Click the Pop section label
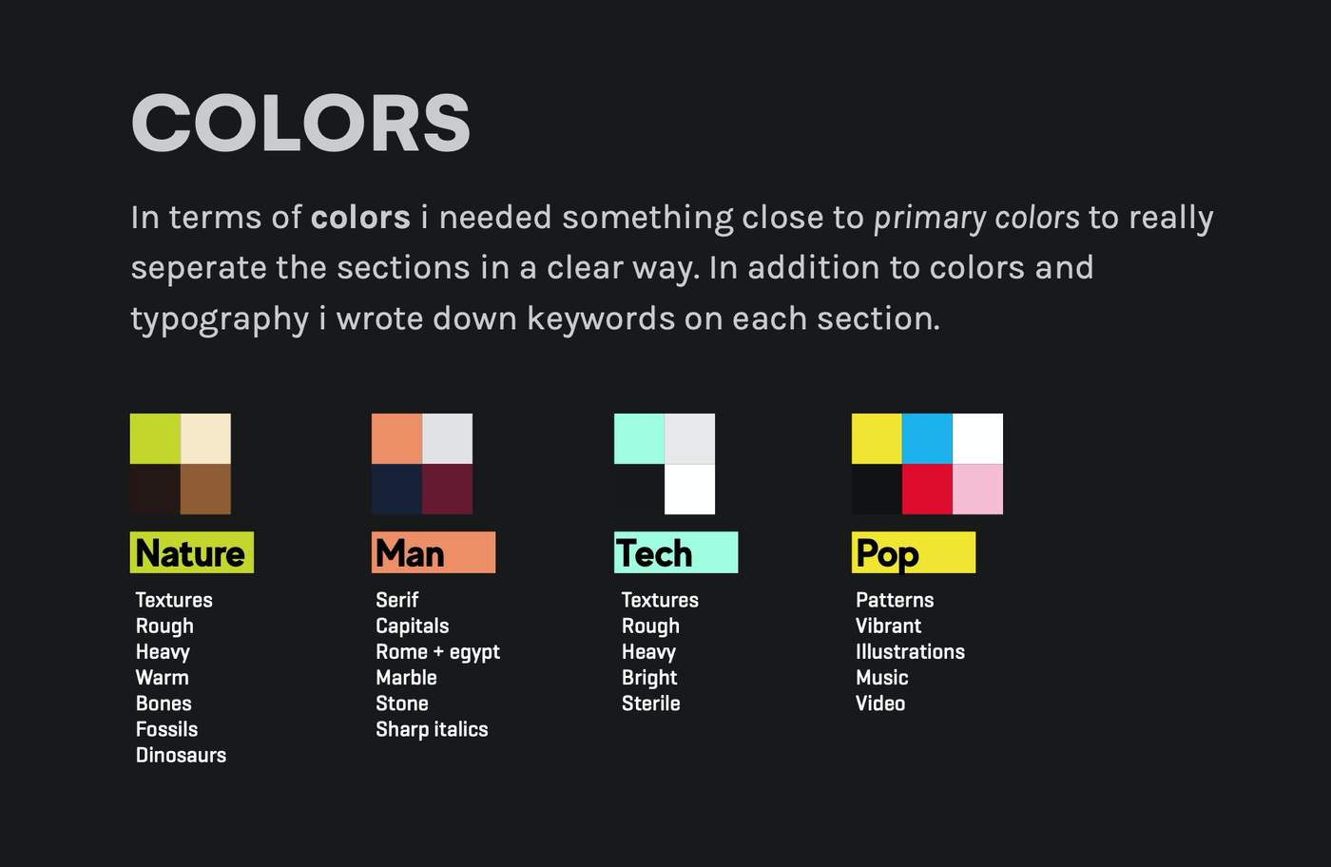The height and width of the screenshot is (867, 1331). coord(914,552)
